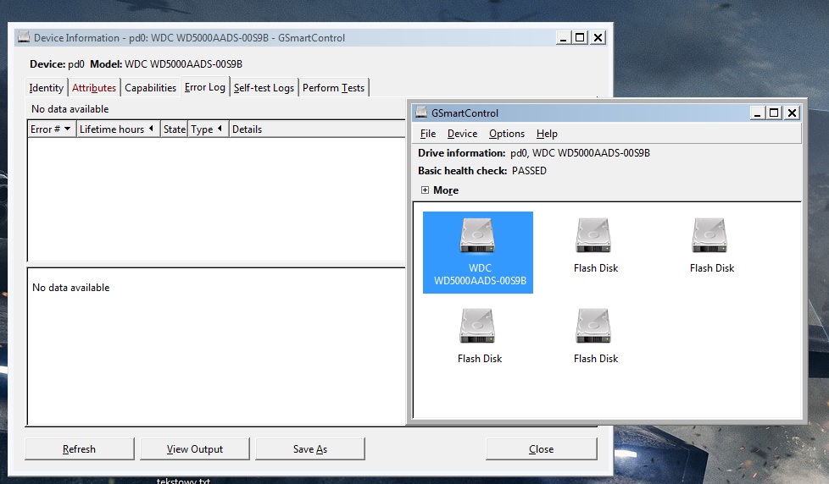Click the 'No data available' label above error table
The height and width of the screenshot is (484, 829).
coord(70,109)
